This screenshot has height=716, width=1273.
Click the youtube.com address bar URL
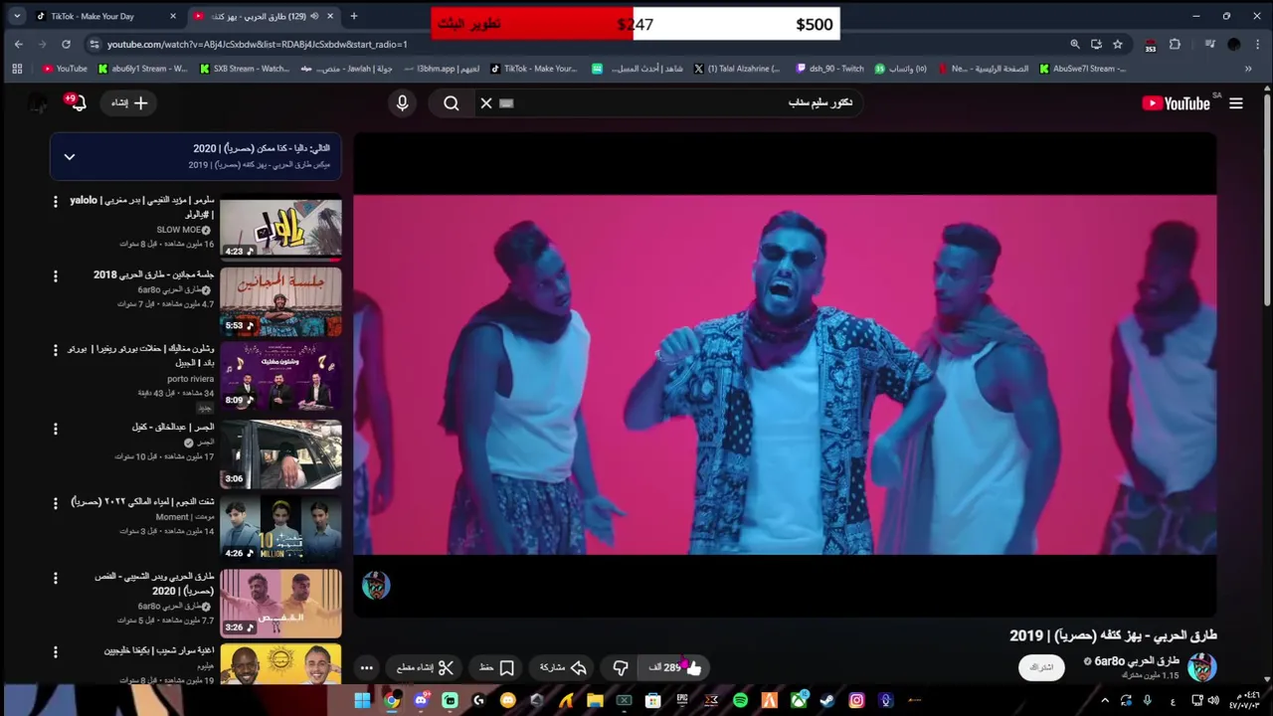pyautogui.click(x=258, y=44)
